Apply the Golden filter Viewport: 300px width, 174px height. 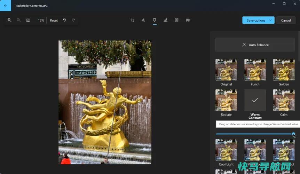coord(284,70)
